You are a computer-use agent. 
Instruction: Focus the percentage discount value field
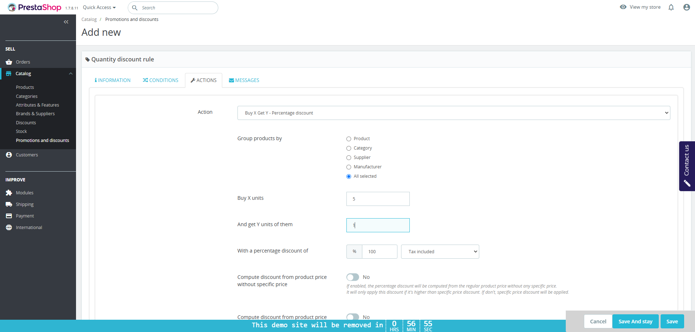[379, 252]
